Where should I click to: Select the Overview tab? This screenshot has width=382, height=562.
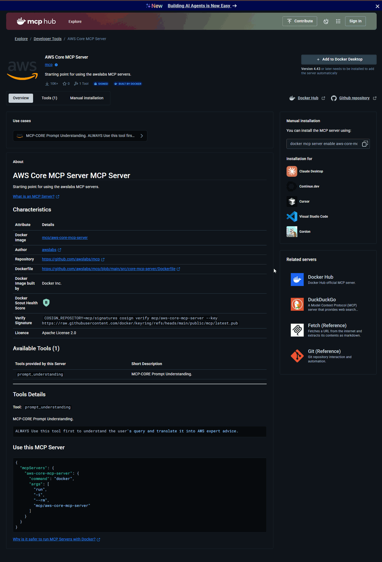pos(21,98)
